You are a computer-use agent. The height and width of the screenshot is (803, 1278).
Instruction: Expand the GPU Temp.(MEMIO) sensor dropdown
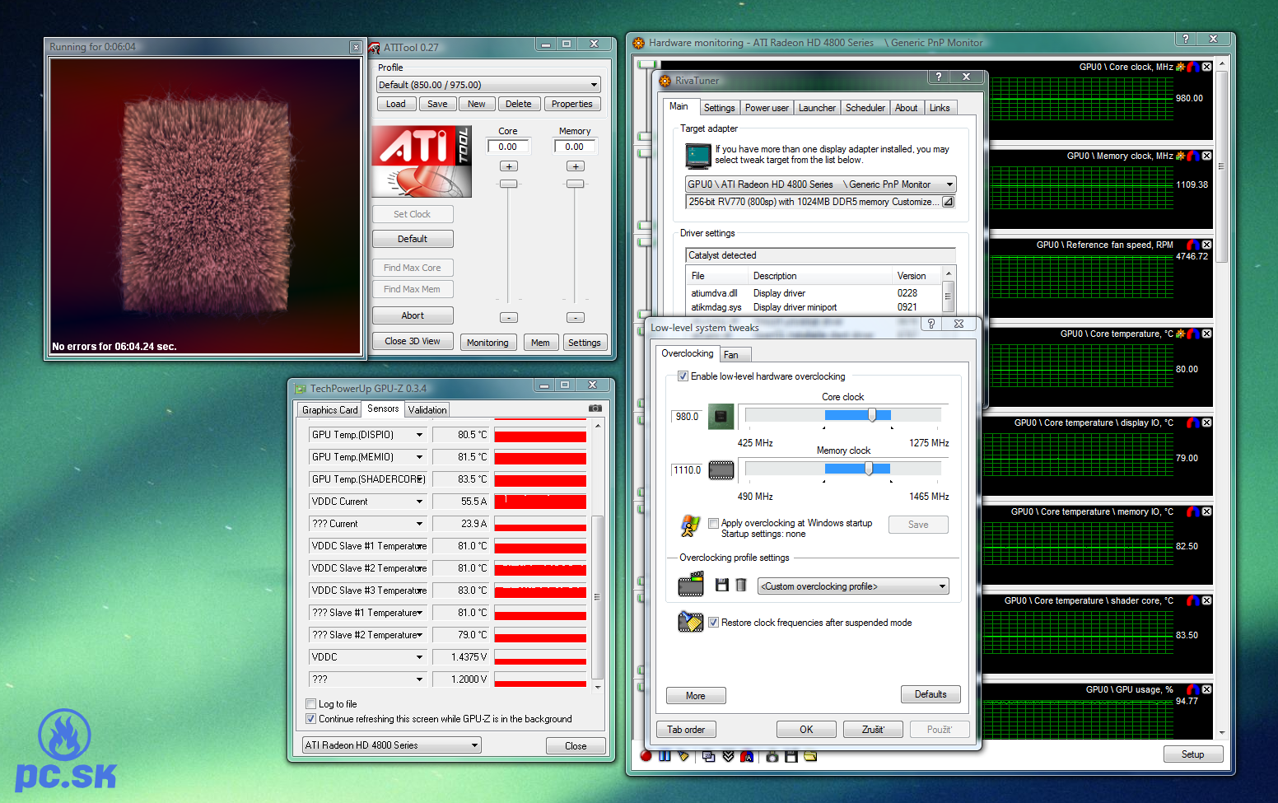coord(419,457)
